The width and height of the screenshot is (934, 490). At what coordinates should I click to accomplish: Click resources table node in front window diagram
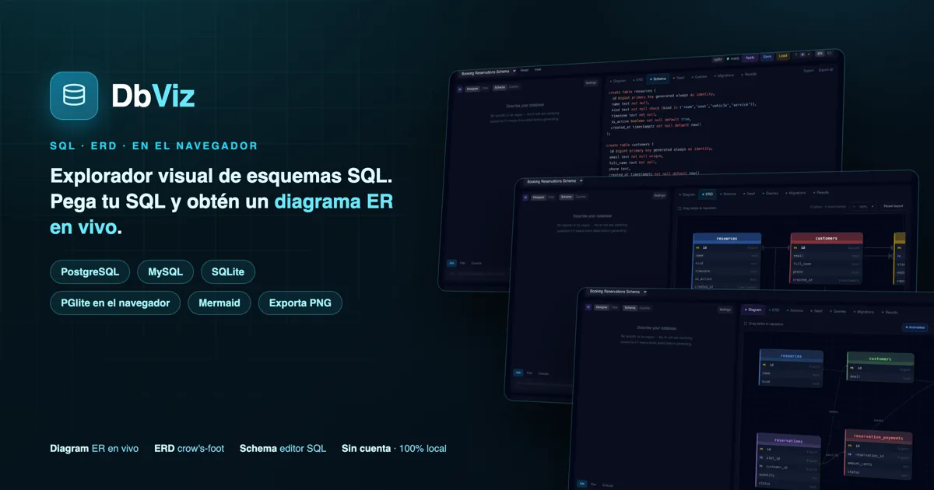coord(791,368)
